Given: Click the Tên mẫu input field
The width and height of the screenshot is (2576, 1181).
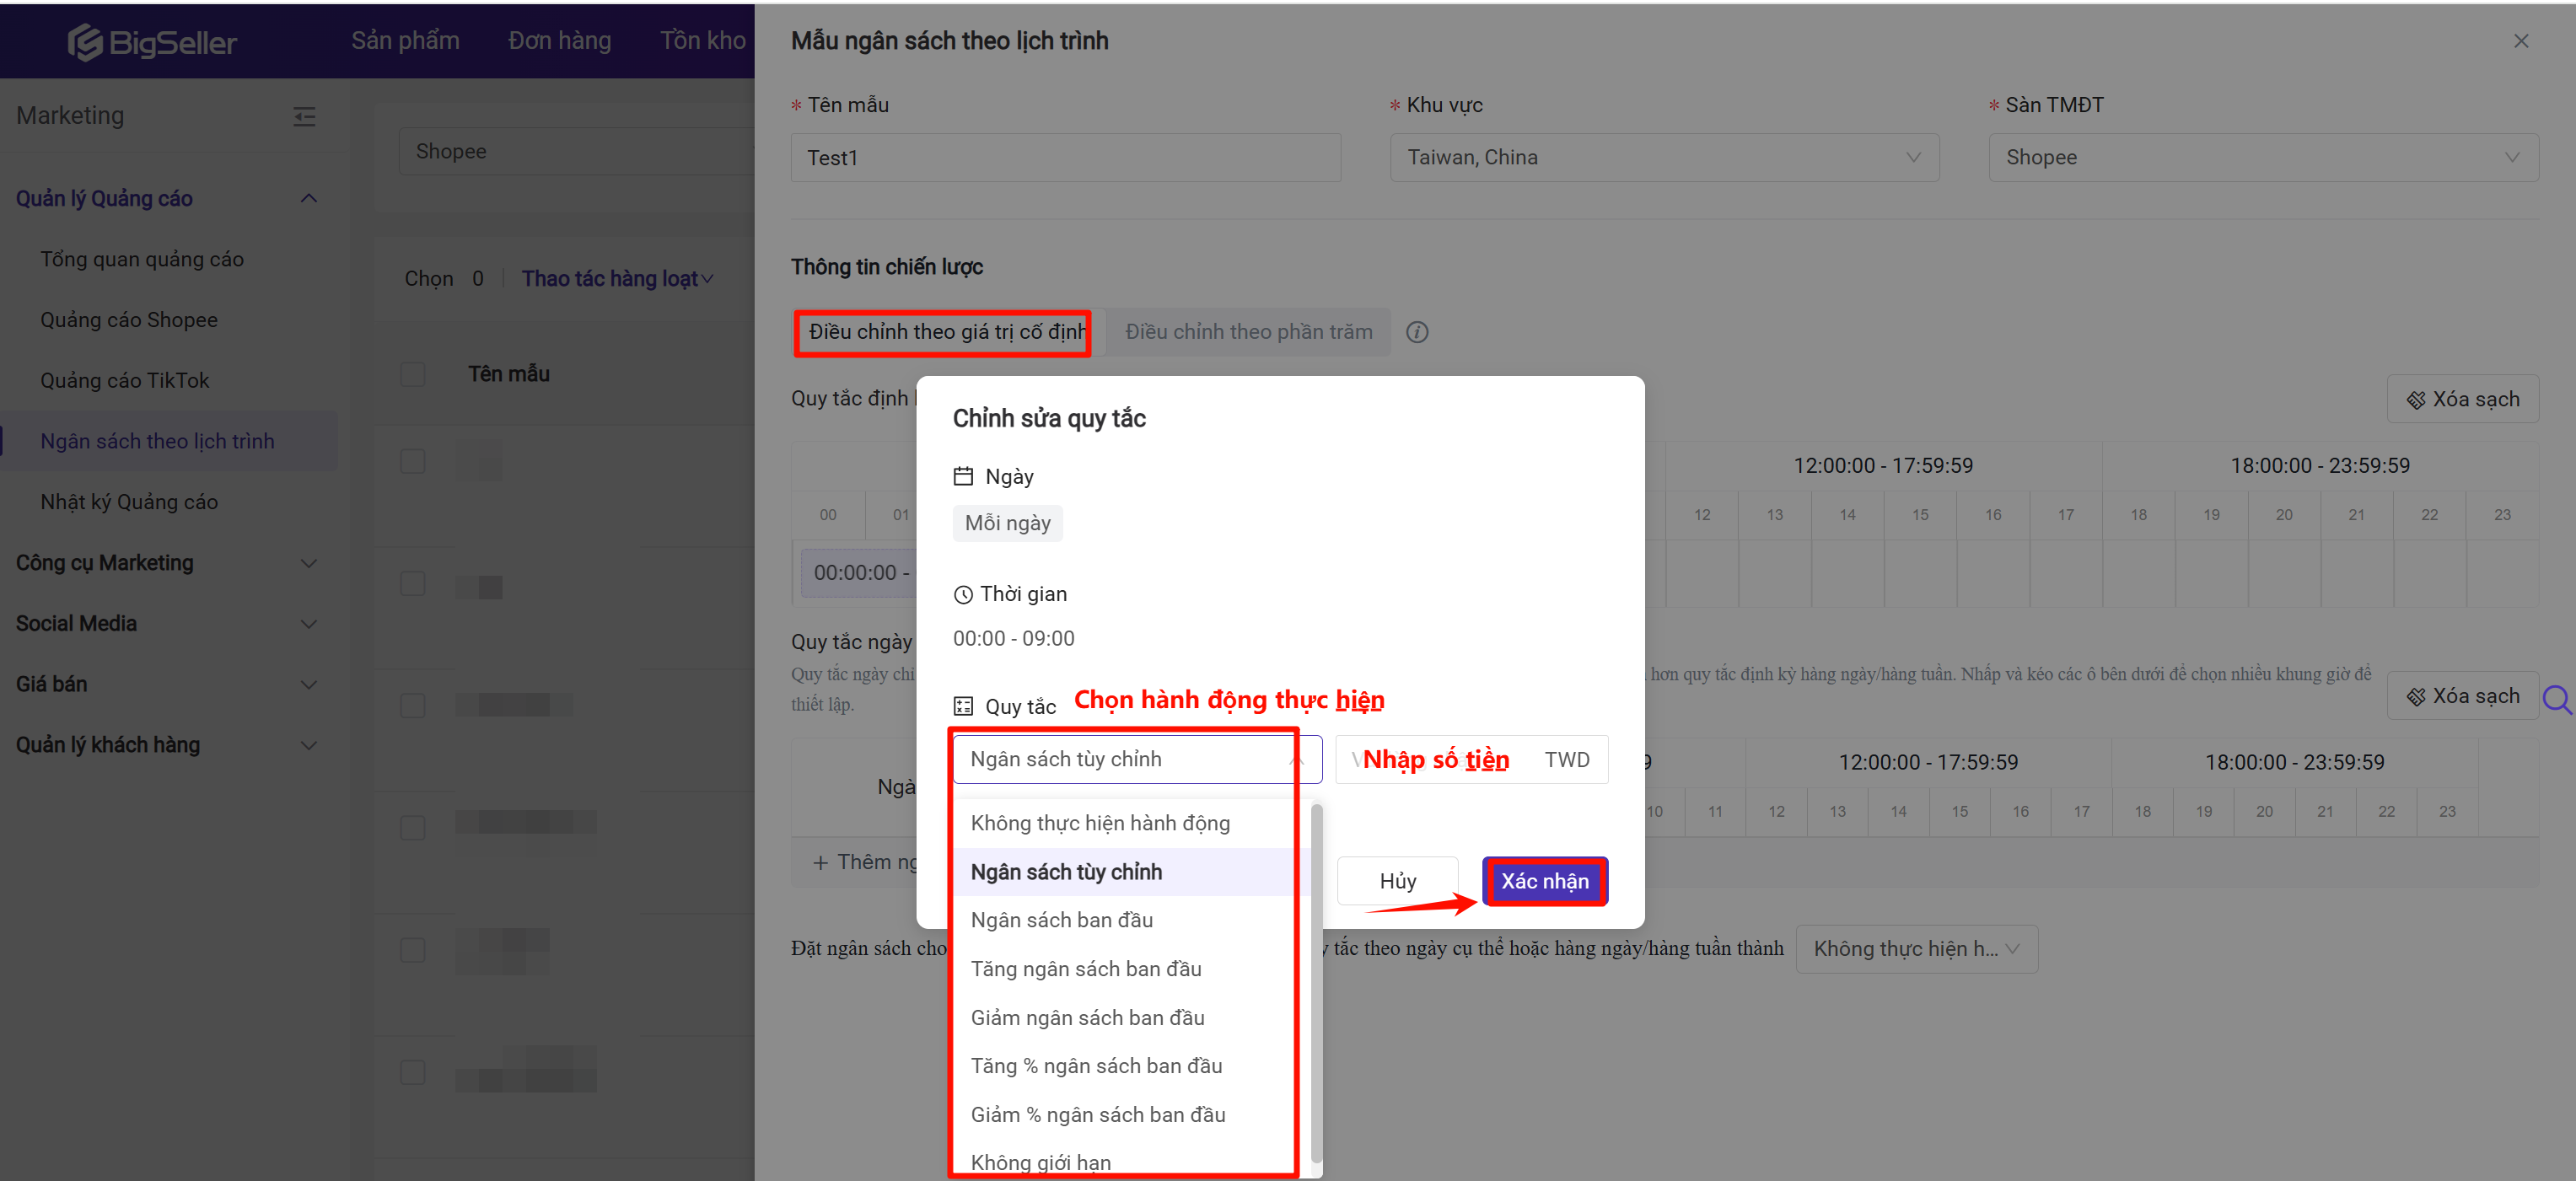Looking at the screenshot, I should [x=1064, y=158].
